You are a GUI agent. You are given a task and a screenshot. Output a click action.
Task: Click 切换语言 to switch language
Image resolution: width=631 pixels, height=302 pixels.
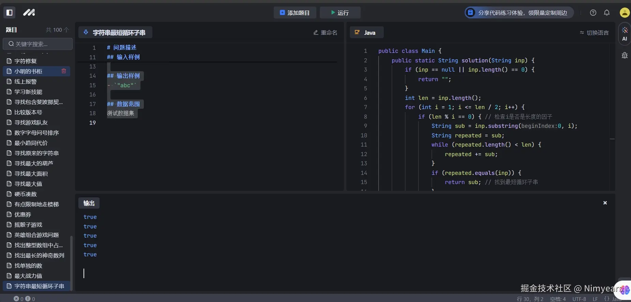(x=594, y=33)
